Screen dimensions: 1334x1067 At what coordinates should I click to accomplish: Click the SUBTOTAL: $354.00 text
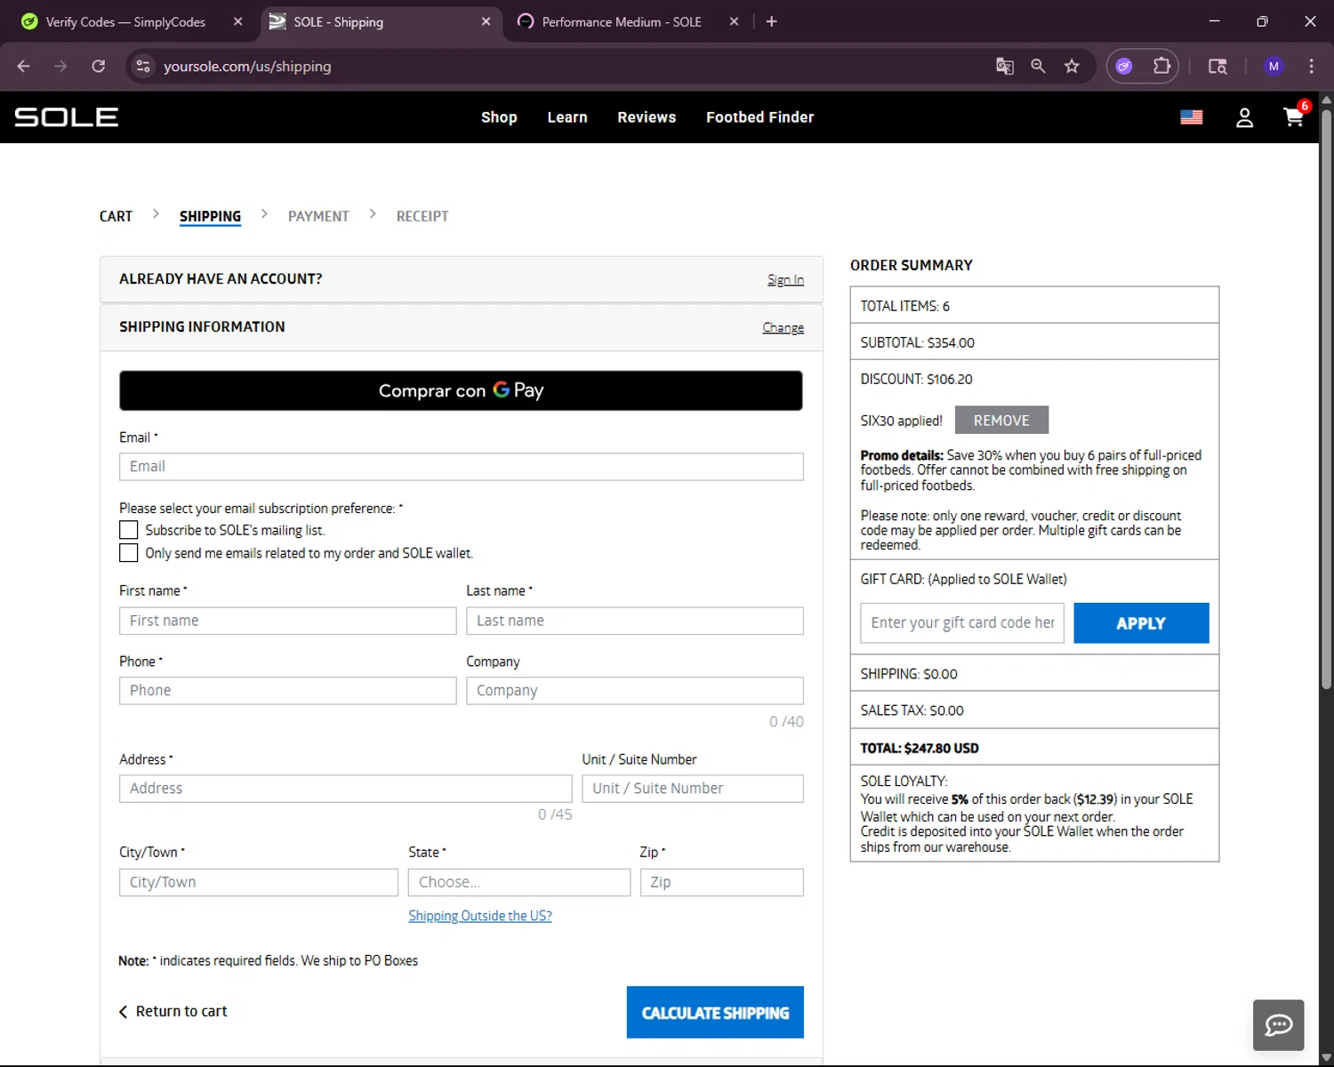click(917, 342)
